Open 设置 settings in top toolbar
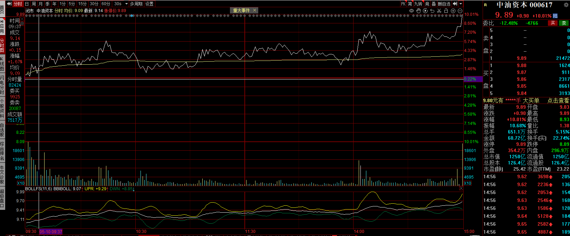Screen dimensions: 570x236 (149, 4)
